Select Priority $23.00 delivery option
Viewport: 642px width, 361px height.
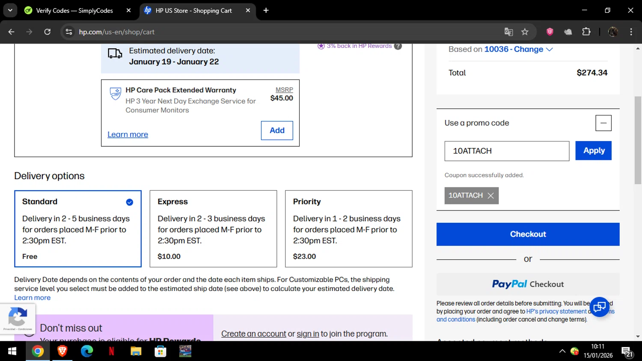pos(349,229)
